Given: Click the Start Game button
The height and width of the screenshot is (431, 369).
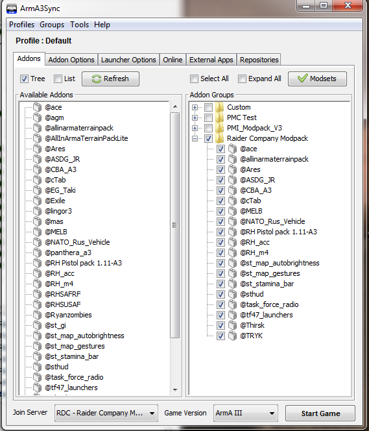Looking at the screenshot, I should (320, 413).
